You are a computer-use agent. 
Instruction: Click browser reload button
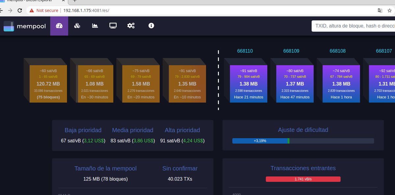(x=20, y=11)
